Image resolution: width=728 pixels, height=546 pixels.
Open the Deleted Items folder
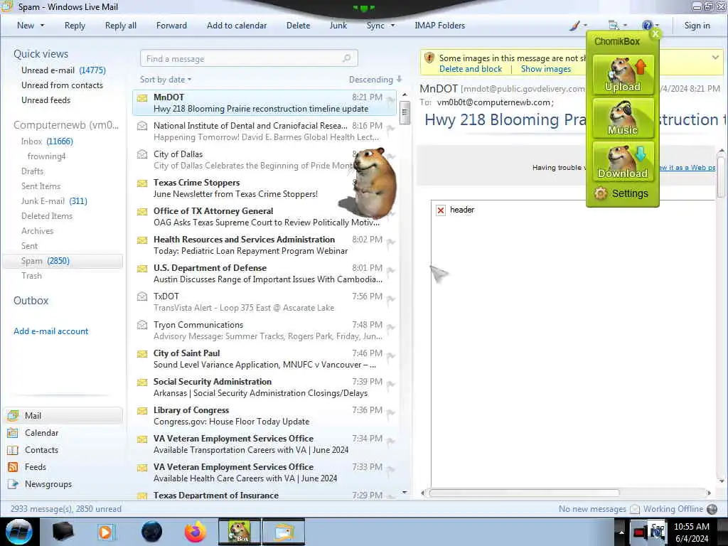(47, 216)
